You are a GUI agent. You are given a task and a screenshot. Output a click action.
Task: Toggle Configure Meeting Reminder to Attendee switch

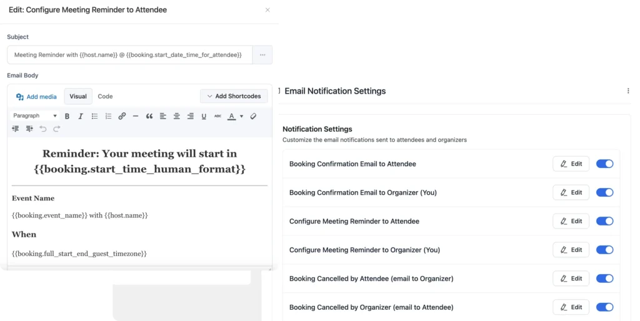tap(604, 221)
